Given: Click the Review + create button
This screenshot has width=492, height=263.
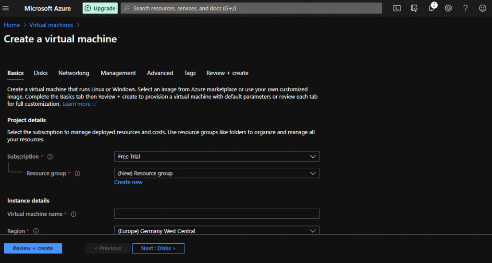Looking at the screenshot, I should 33,248.
